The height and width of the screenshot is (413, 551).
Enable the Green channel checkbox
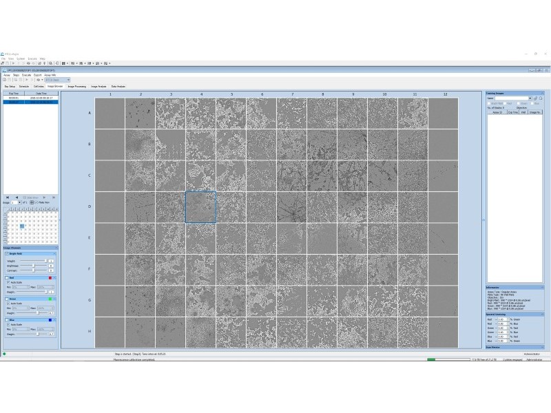7,299
